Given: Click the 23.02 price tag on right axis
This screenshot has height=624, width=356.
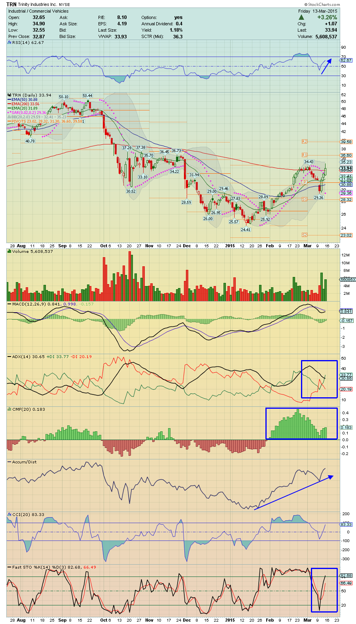Looking at the screenshot, I should pos(346,235).
